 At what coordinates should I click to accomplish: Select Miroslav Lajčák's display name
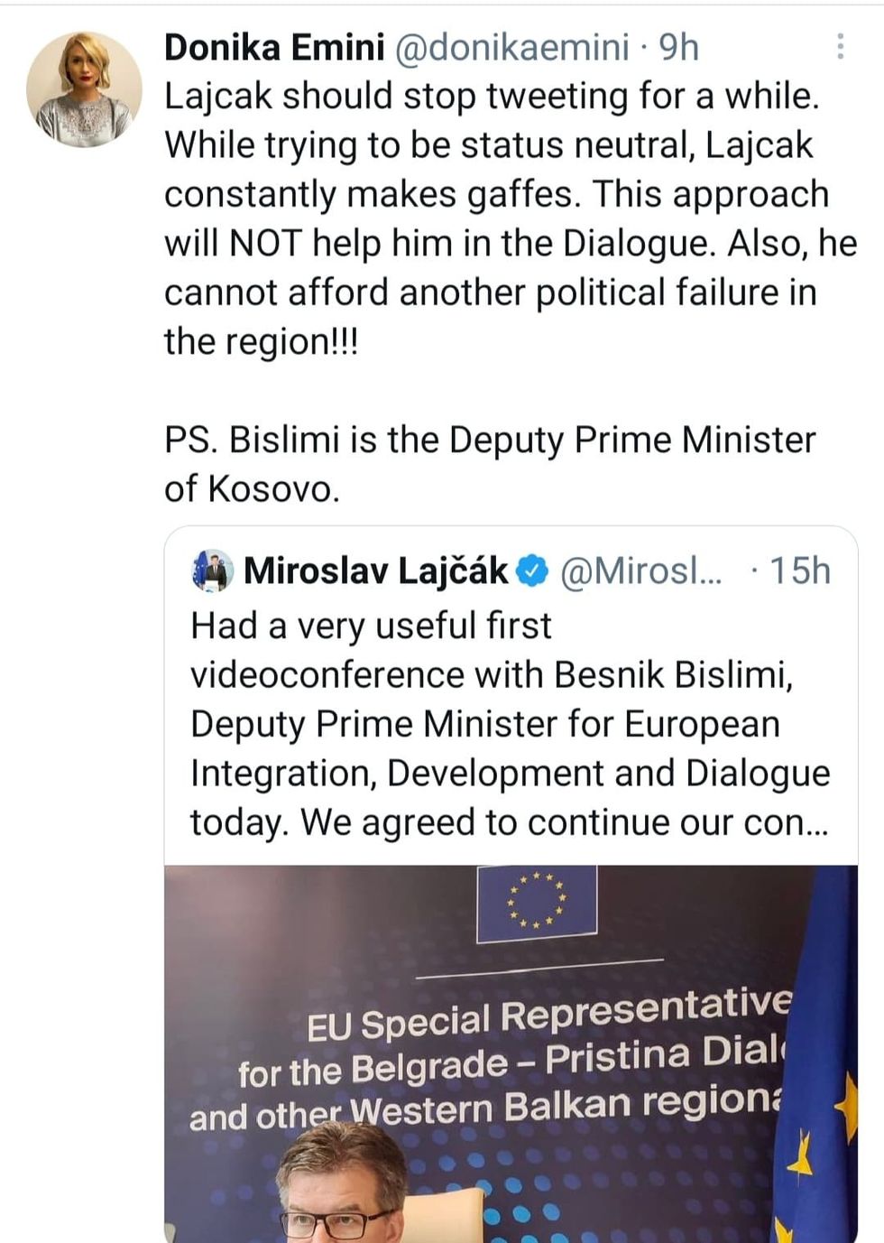click(379, 570)
